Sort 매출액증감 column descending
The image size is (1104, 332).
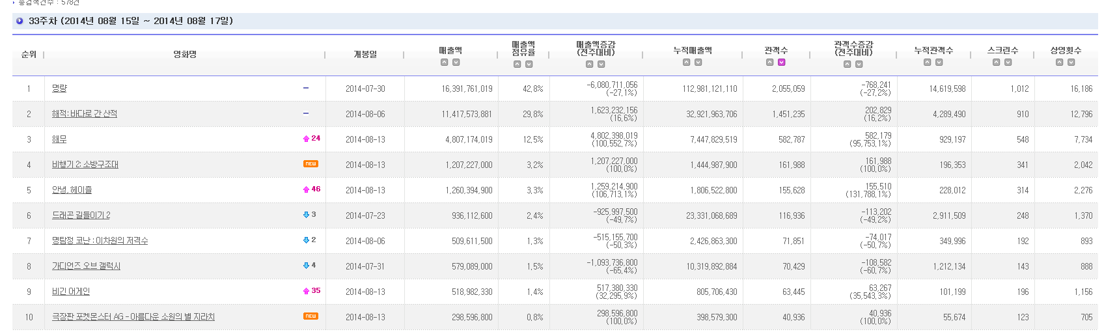tap(601, 64)
